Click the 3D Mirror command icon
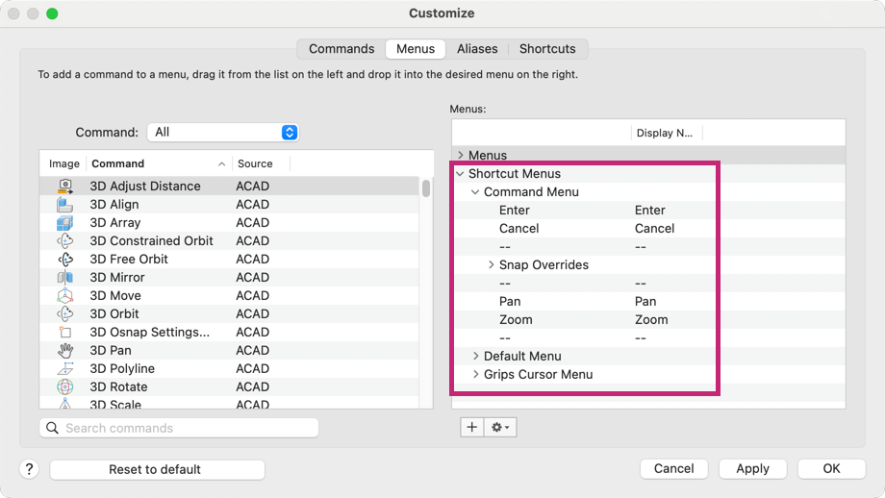The height and width of the screenshot is (498, 885). pos(64,278)
